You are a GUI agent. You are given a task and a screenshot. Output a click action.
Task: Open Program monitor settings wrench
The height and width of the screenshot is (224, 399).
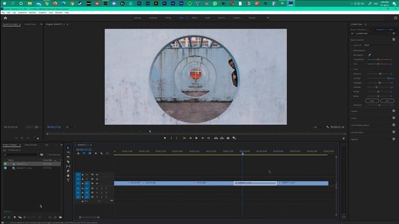[327, 127]
